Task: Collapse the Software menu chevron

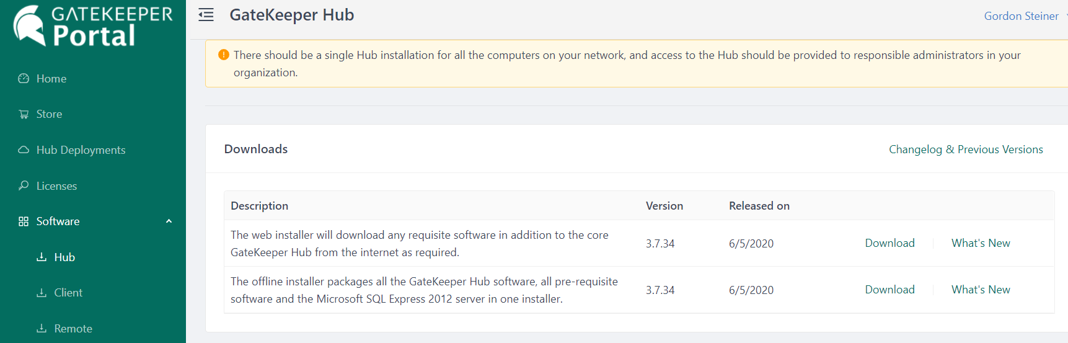Action: [169, 221]
